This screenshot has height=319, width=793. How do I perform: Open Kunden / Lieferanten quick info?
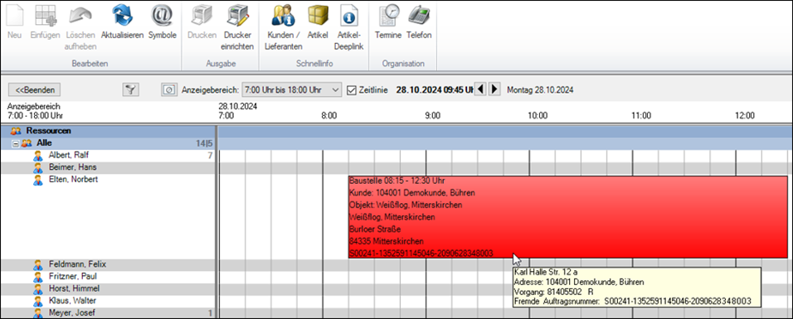(283, 15)
